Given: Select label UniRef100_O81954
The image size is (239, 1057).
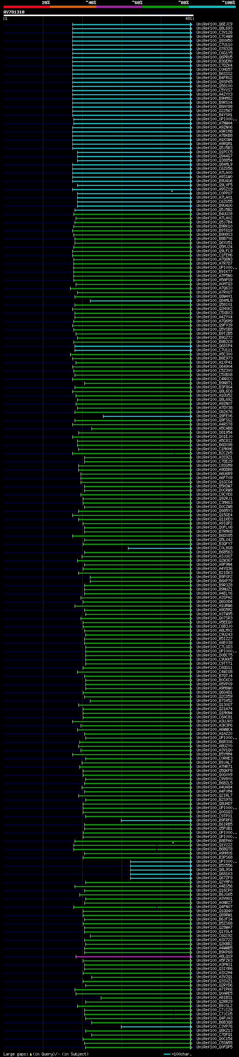Looking at the screenshot, I should [x=214, y=432].
